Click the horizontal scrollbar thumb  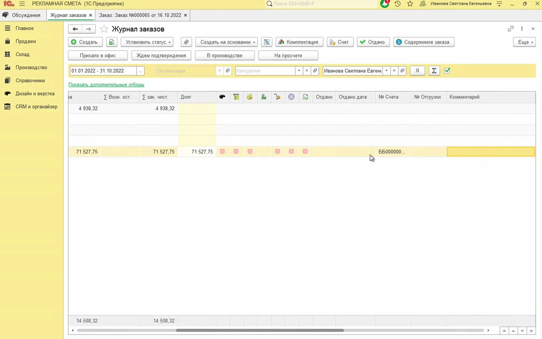(260, 330)
